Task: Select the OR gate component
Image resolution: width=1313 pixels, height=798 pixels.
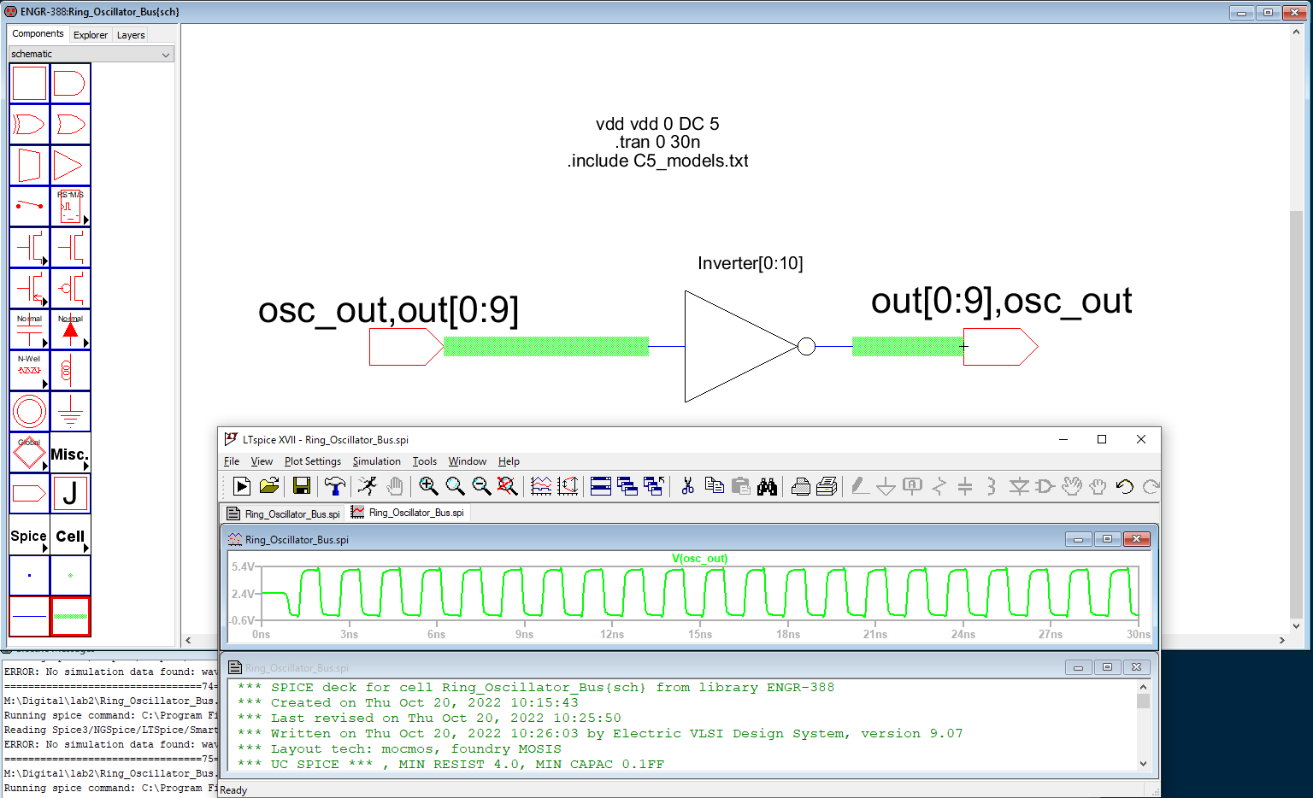Action: click(70, 125)
